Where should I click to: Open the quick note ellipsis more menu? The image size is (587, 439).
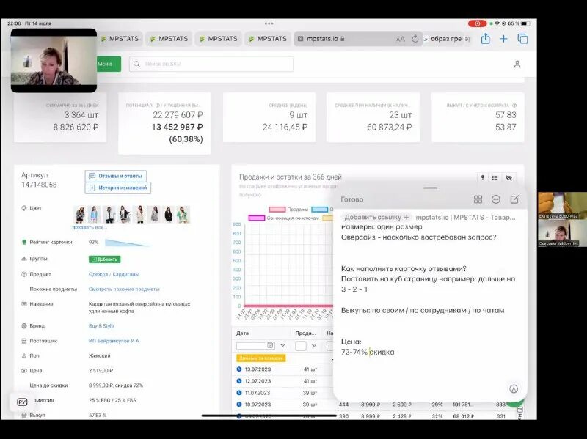coord(496,199)
